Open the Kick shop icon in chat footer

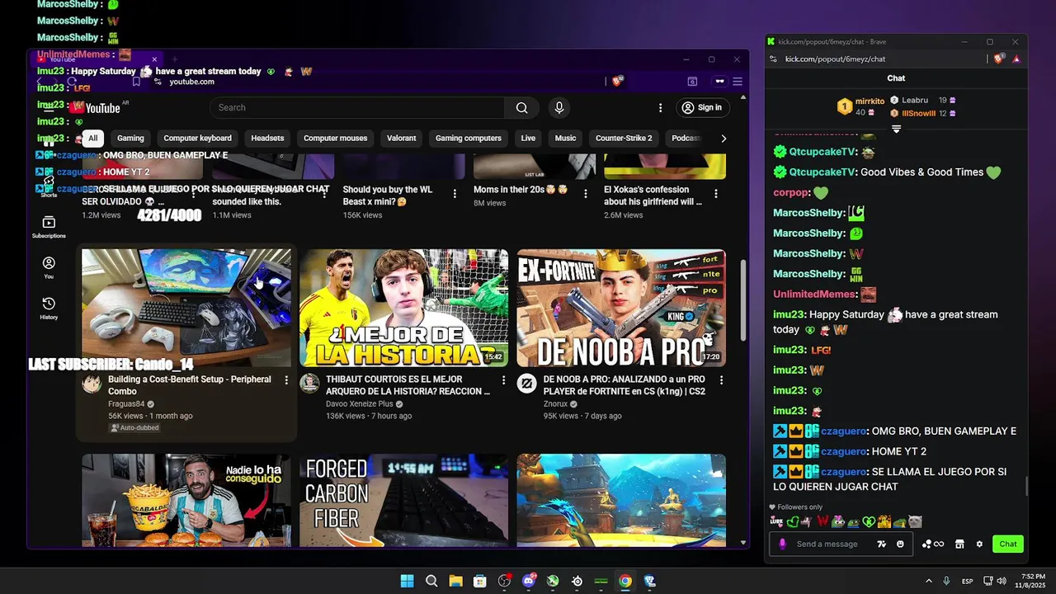pos(959,544)
